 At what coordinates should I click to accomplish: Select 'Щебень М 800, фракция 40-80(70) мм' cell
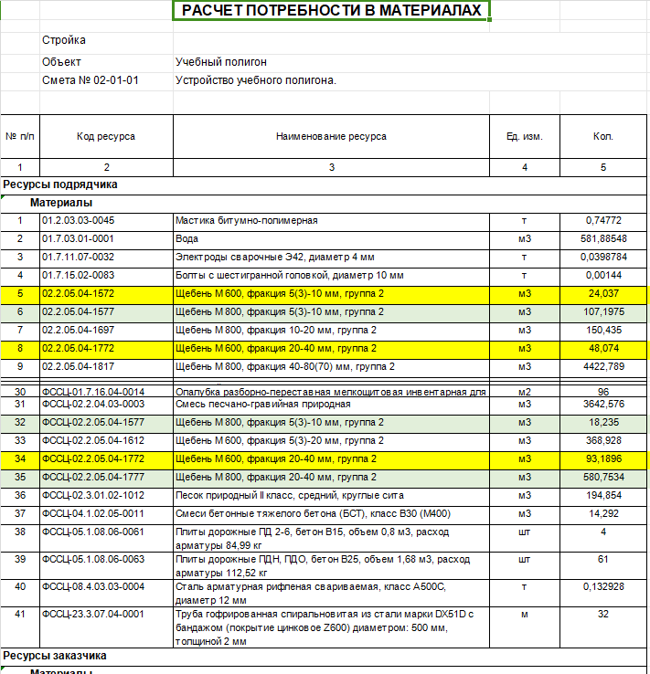[331, 367]
